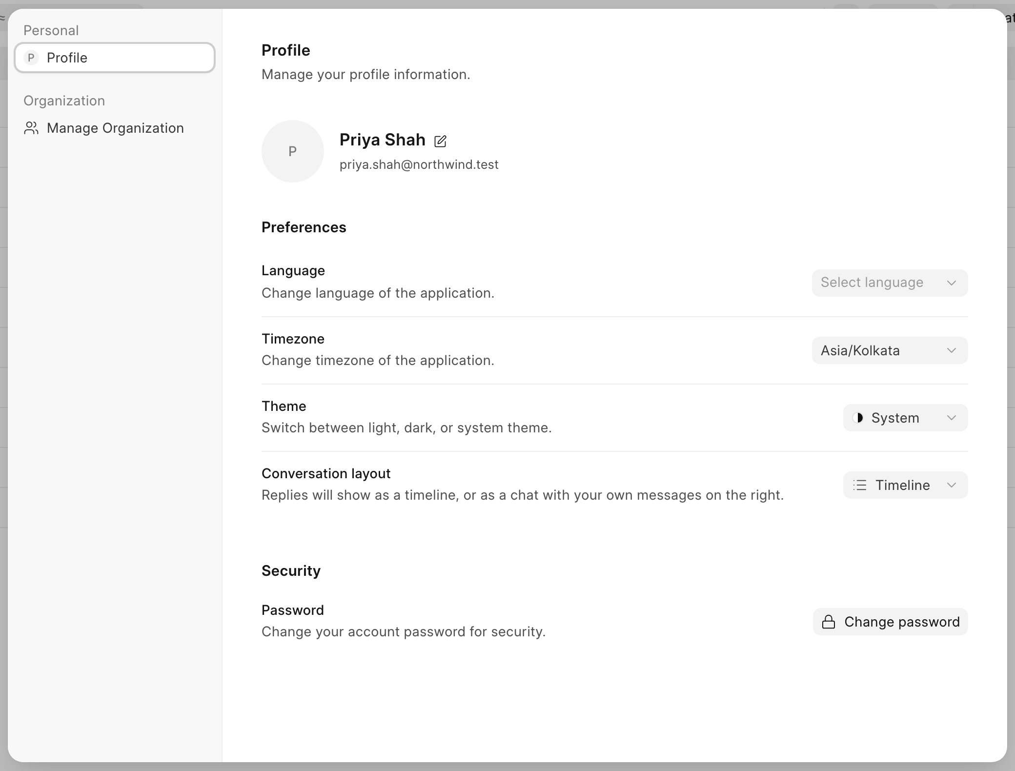Viewport: 1015px width, 771px height.
Task: Click 'Manage your profile information.' text
Action: [x=366, y=74]
